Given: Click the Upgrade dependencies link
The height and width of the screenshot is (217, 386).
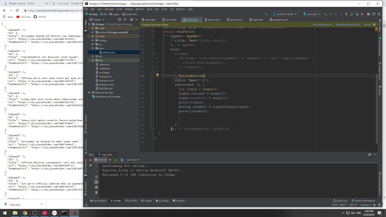Looking at the screenshot, I should tap(348, 24).
